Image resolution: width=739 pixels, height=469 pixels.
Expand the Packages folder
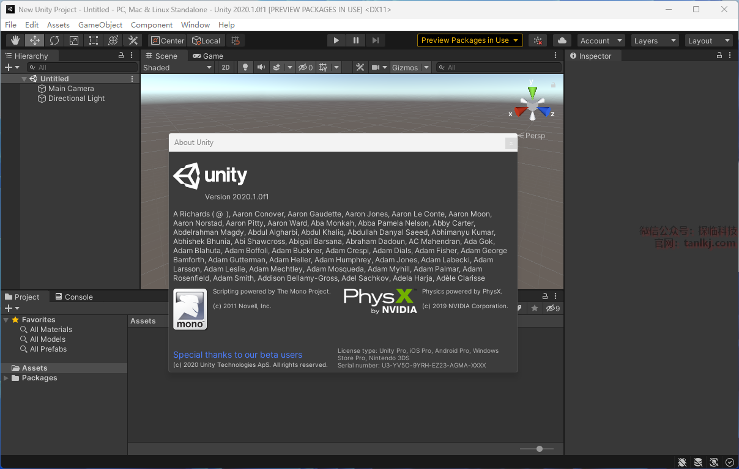point(6,378)
